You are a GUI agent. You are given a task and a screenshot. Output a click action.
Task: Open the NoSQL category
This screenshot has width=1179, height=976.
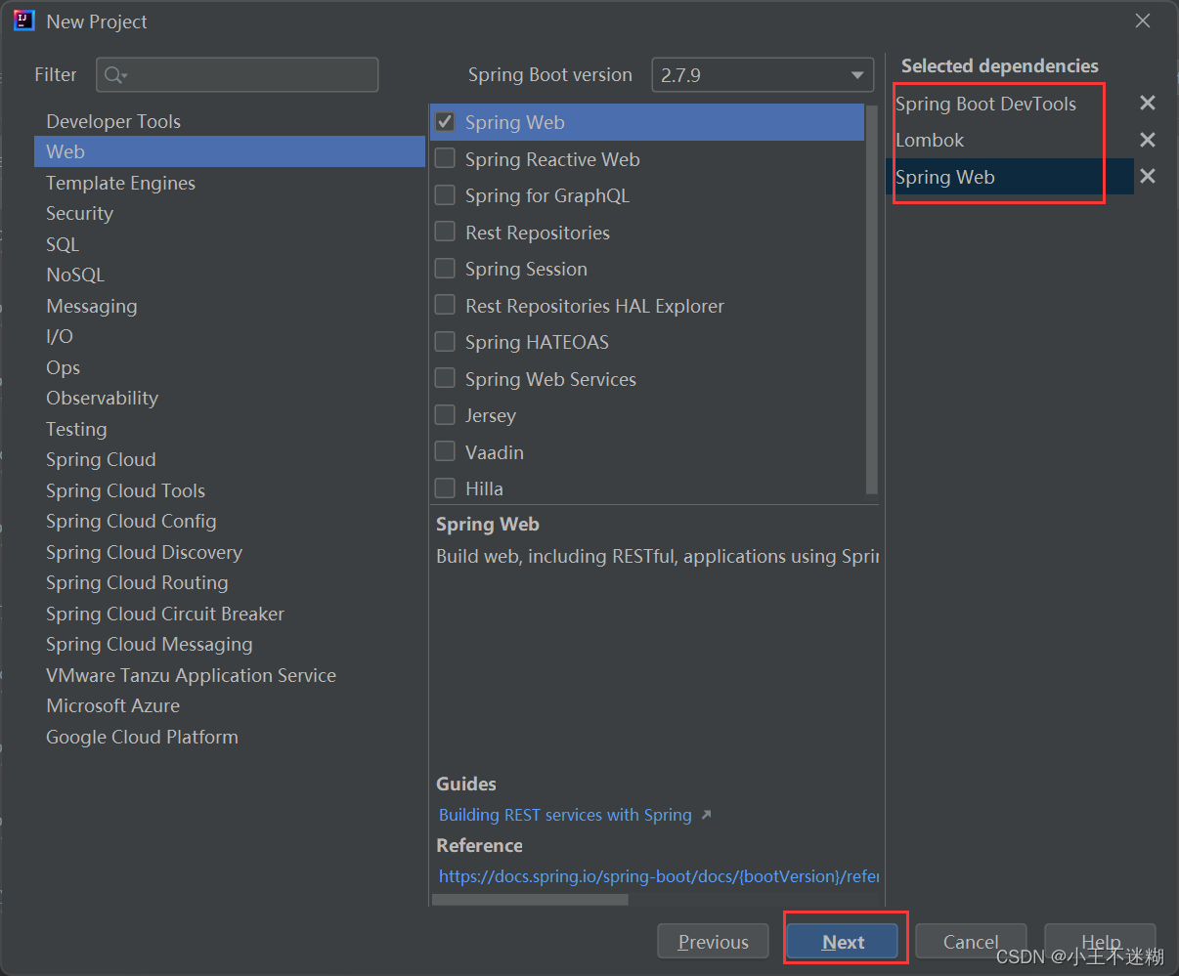click(x=230, y=275)
